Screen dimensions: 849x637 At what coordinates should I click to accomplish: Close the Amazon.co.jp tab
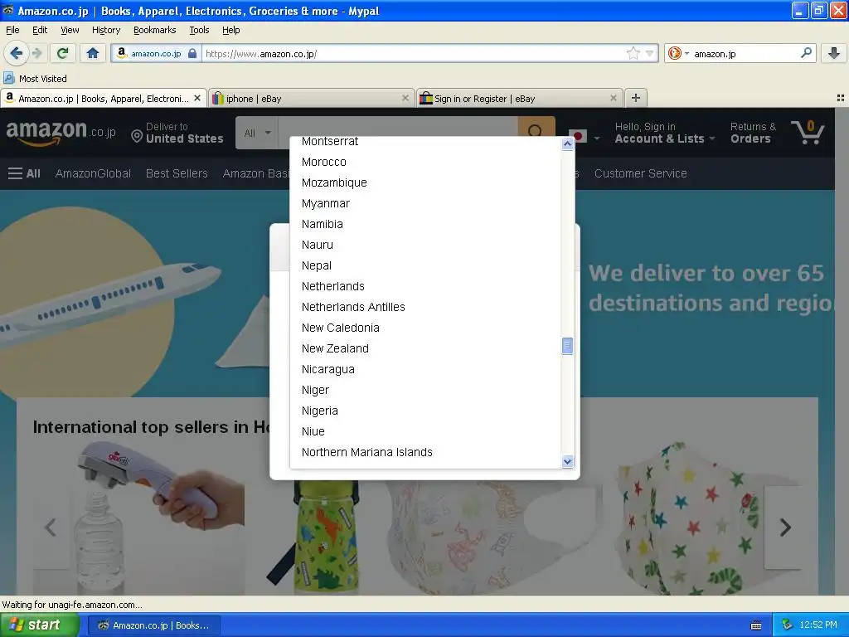(x=197, y=98)
